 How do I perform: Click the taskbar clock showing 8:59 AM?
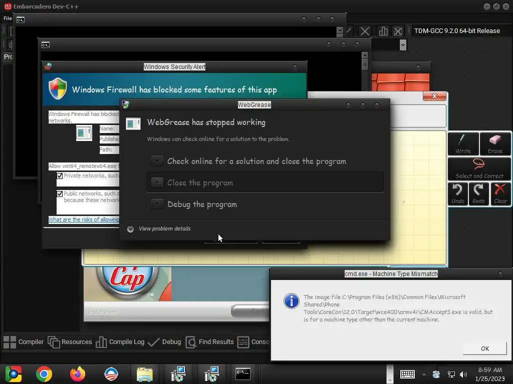[x=490, y=374]
